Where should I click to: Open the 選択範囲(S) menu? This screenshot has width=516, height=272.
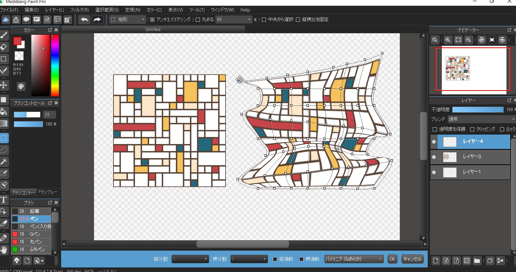pos(107,10)
